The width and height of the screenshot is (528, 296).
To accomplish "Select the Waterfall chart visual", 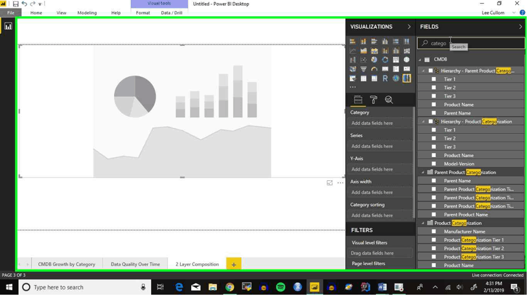I will pyautogui.click(x=352, y=60).
